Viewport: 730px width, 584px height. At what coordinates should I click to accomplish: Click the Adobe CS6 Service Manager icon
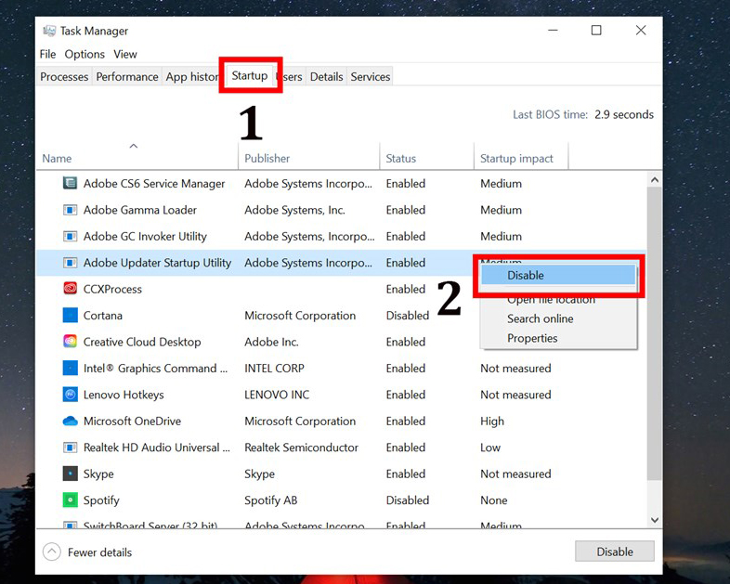[70, 184]
